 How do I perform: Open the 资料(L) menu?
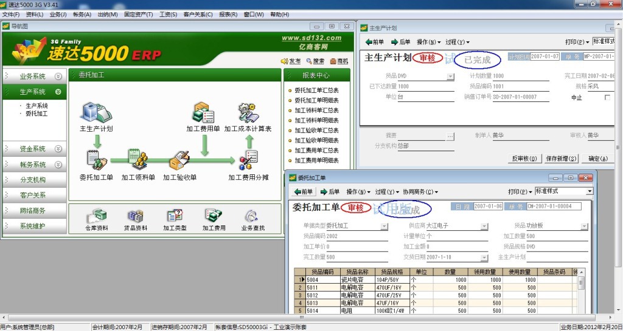tap(35, 14)
